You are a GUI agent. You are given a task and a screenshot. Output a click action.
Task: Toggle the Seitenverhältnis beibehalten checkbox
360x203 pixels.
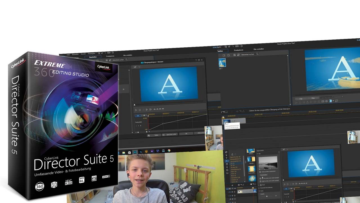point(260,171)
